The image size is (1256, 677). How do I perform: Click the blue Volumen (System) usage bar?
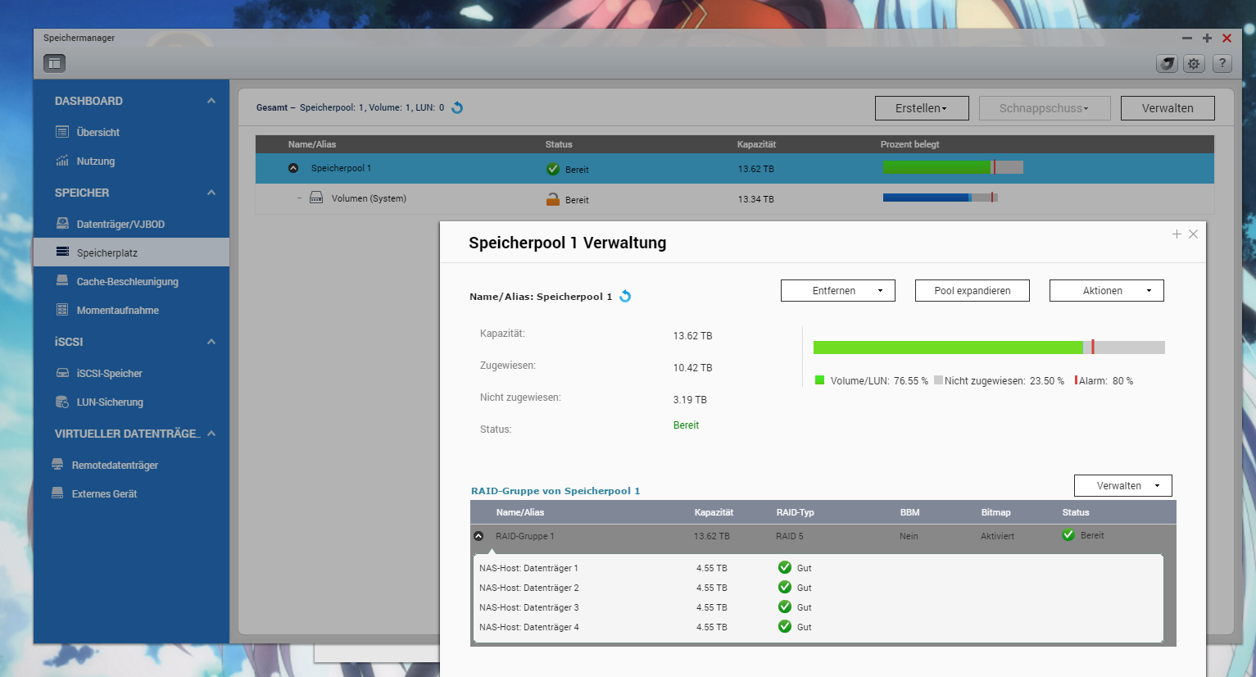(926, 198)
